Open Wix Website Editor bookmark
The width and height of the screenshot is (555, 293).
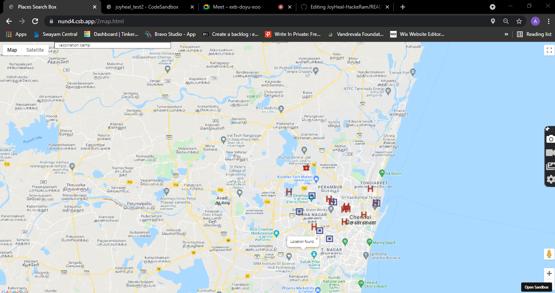[x=417, y=34]
